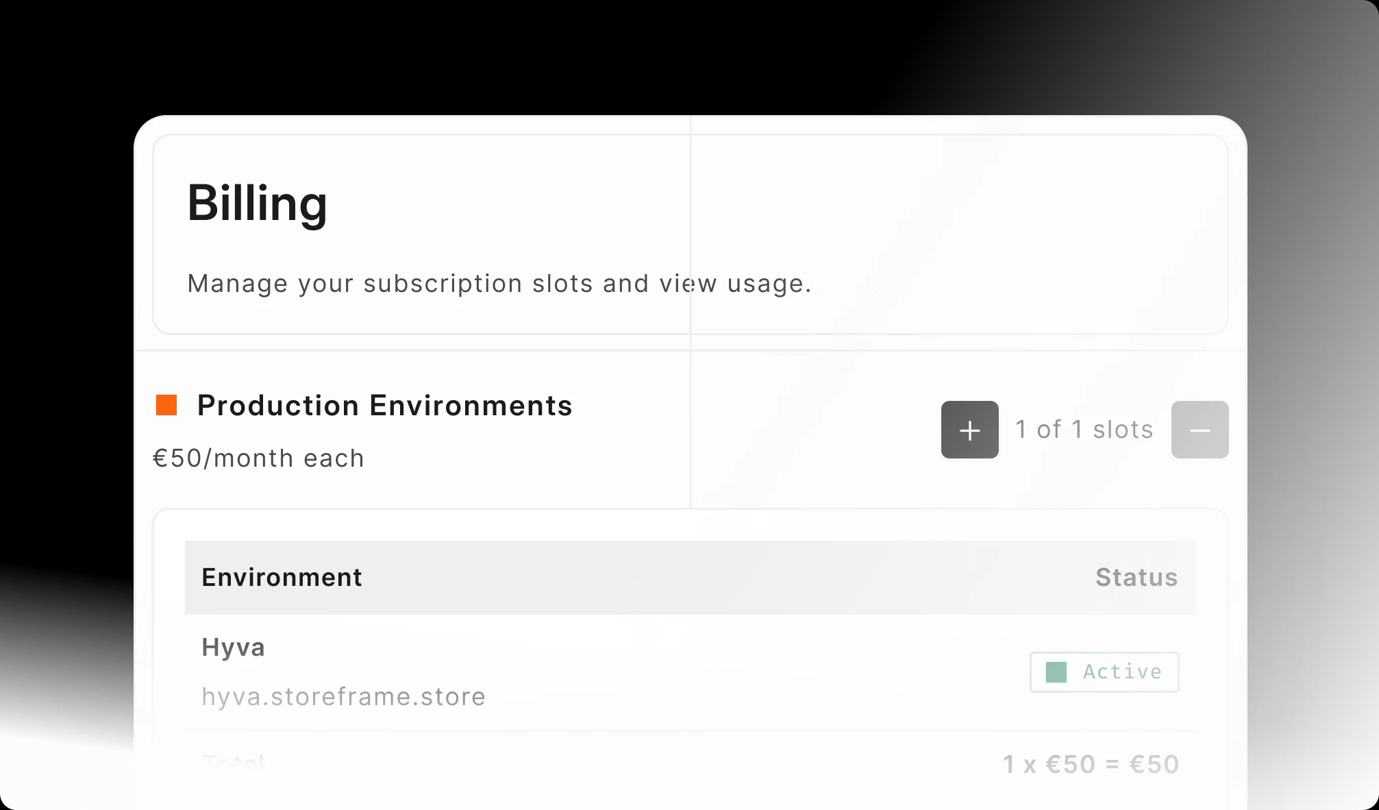Click the Billing page title
1379x810 pixels.
[x=257, y=204]
